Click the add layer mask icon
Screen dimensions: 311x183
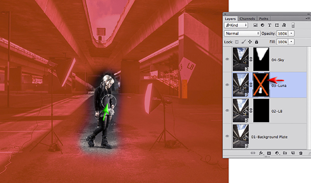(269, 153)
